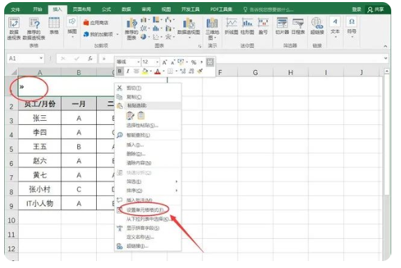Image resolution: width=401 pixels, height=268 pixels.
Task: Toggle Bold in the mini toolbar
Action: (x=120, y=71)
